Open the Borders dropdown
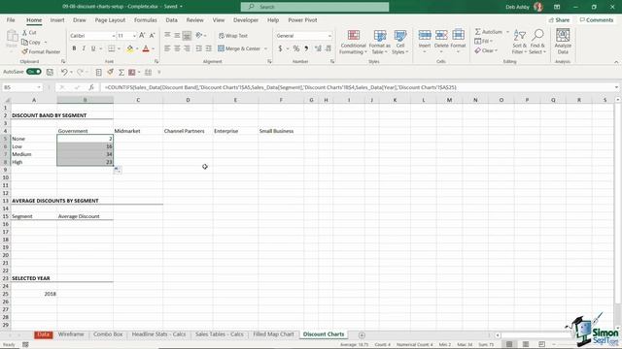622x349 pixels. click(119, 48)
